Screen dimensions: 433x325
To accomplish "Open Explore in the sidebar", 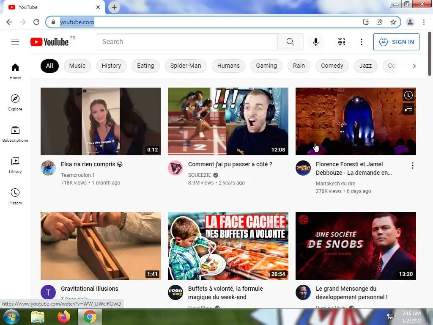I will click(15, 102).
